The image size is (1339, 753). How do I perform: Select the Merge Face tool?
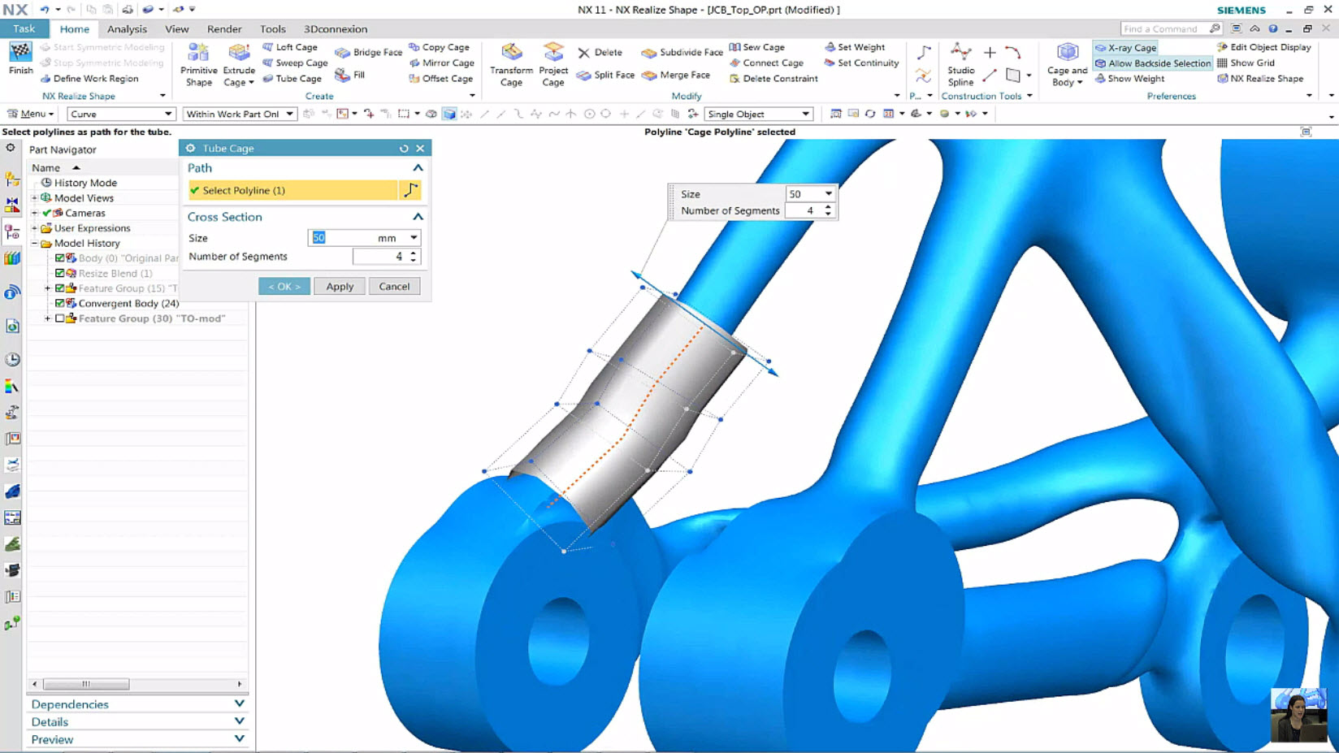[x=677, y=74]
